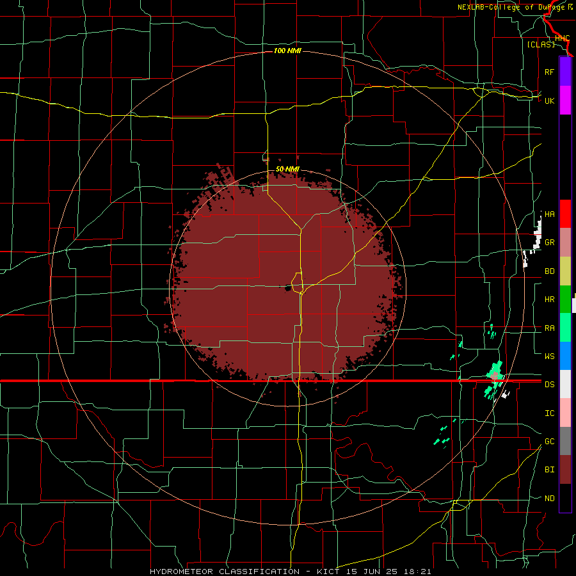Choose the blue WS legend swatch

(565, 356)
